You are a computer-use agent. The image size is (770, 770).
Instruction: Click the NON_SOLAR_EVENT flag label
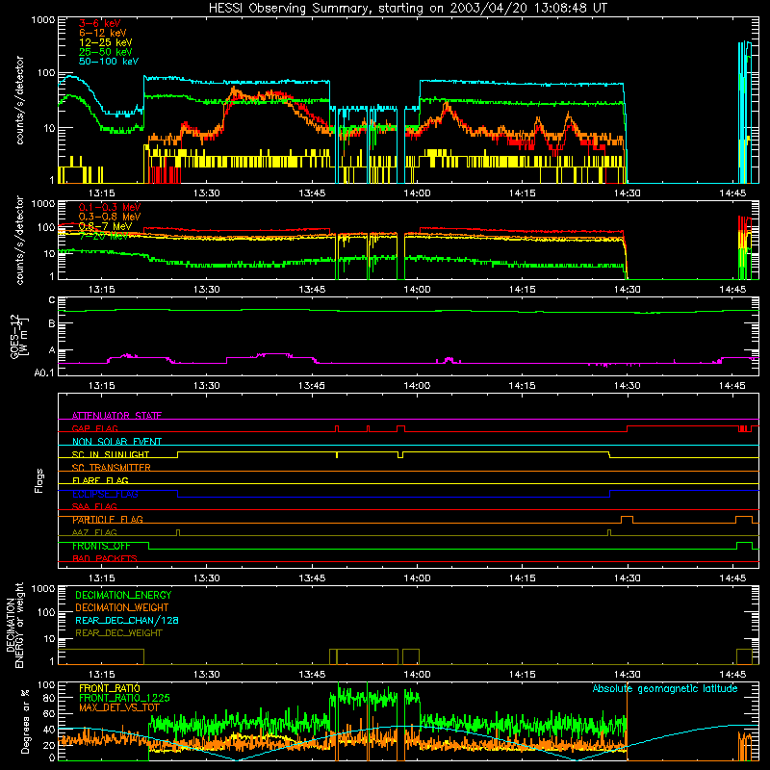click(x=116, y=442)
